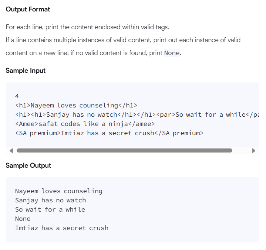Click the Output Format heading

click(x=28, y=9)
